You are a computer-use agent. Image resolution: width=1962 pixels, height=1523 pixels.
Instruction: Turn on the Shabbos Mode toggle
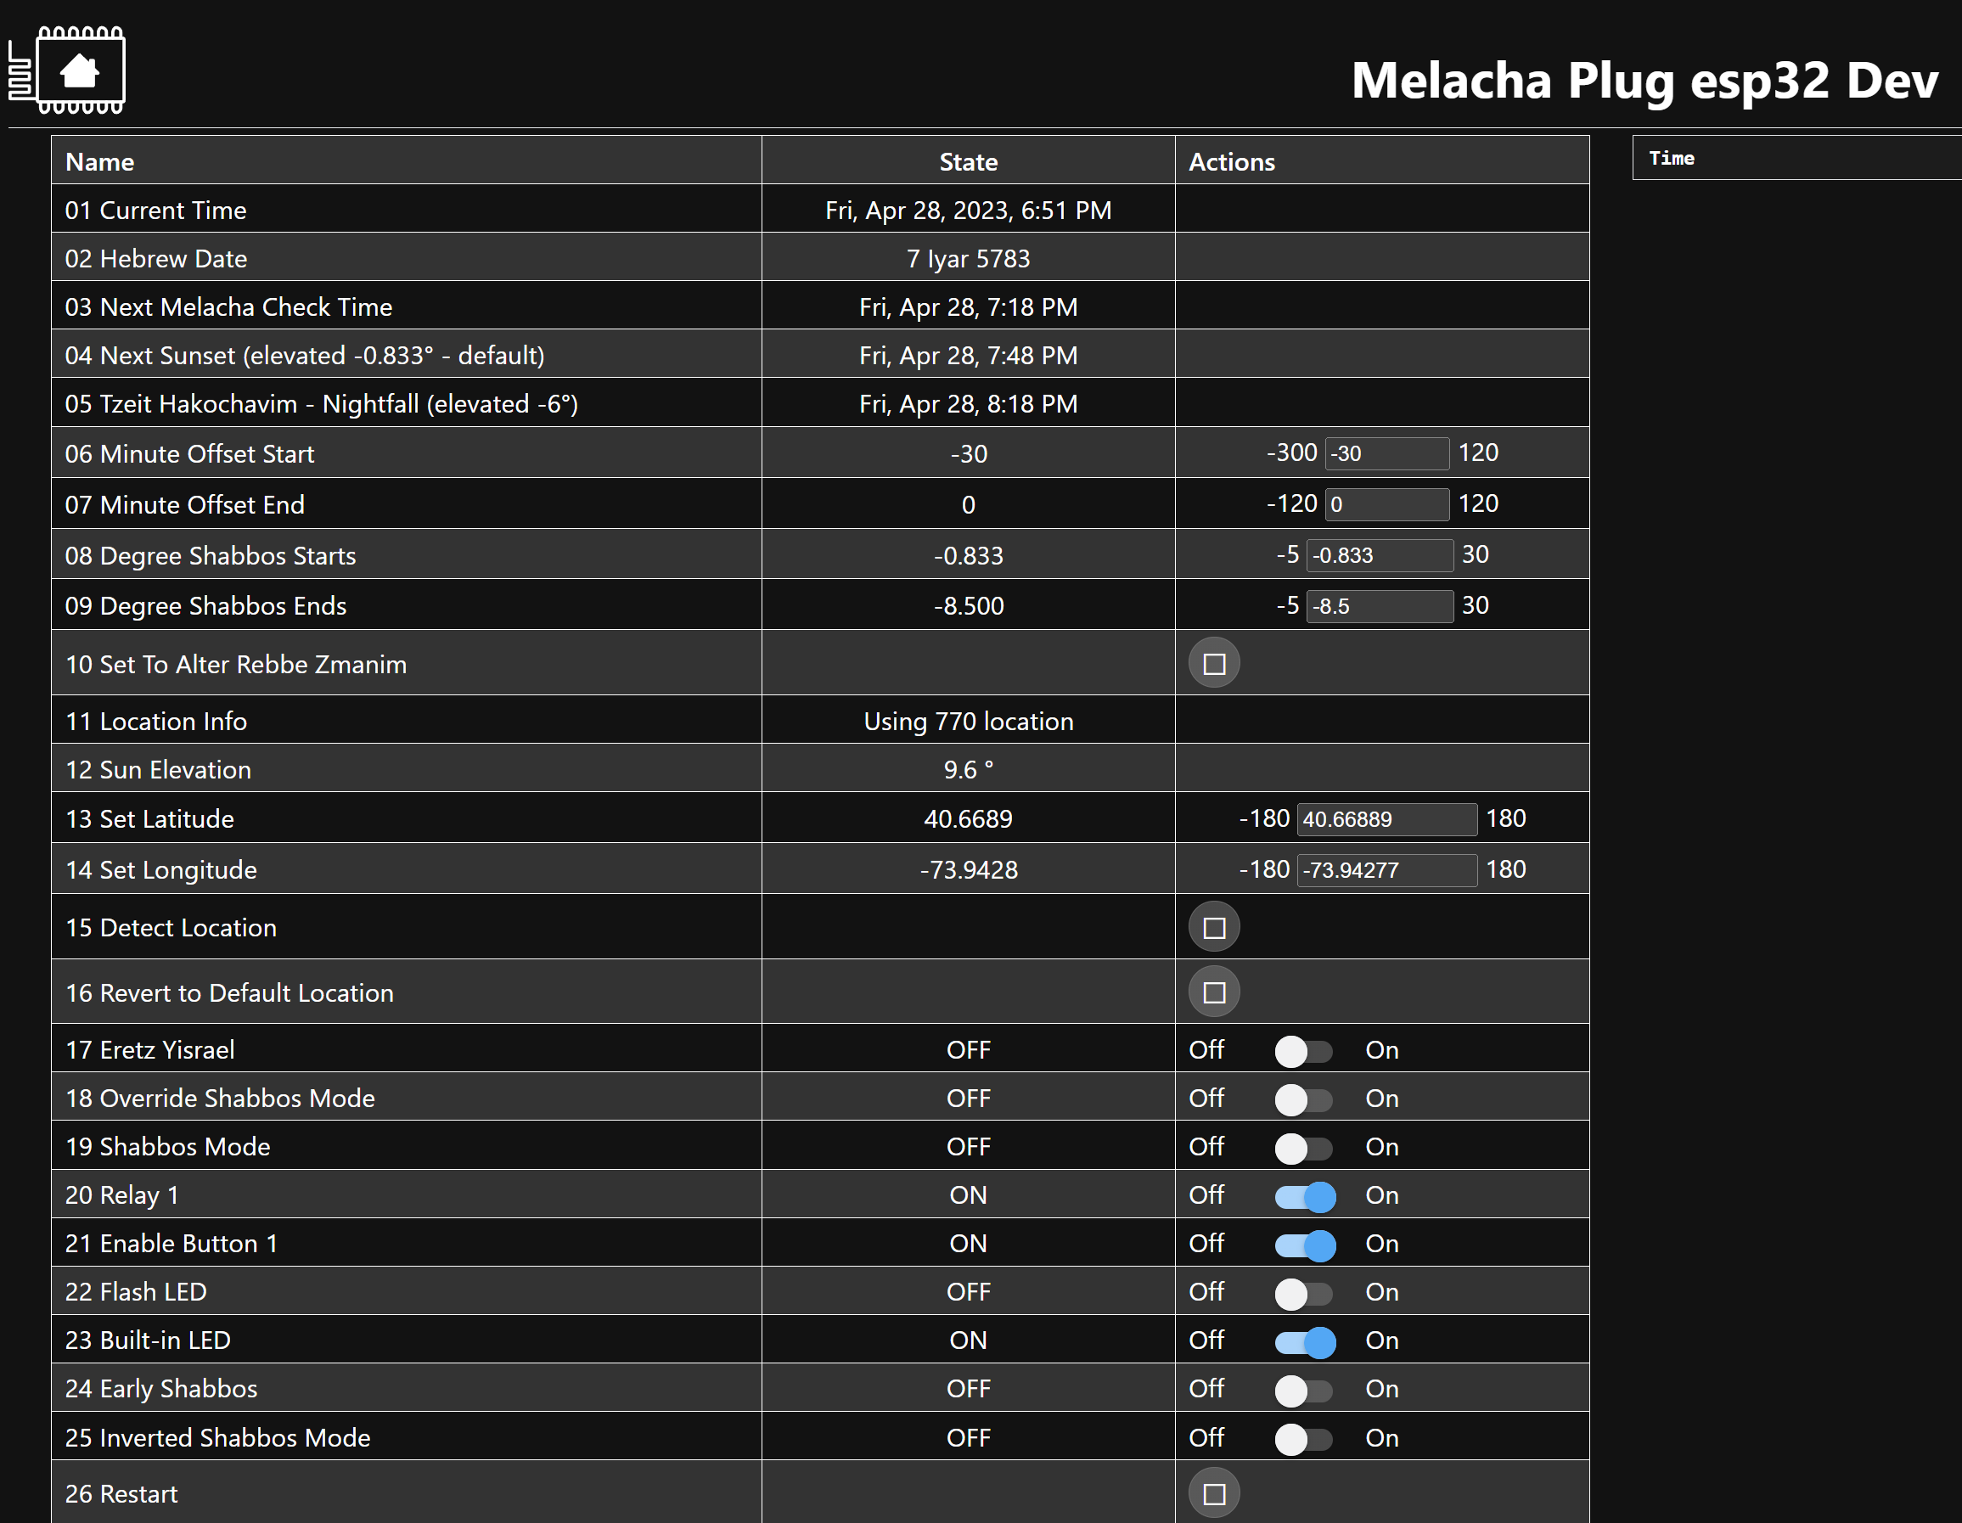click(1303, 1148)
